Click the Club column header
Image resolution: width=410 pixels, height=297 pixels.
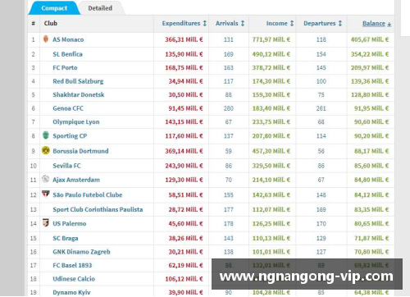pyautogui.click(x=51, y=23)
